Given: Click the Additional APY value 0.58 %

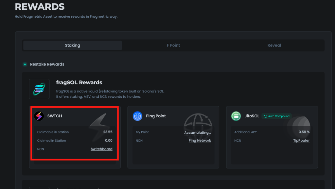Looking at the screenshot, I should point(304,132).
